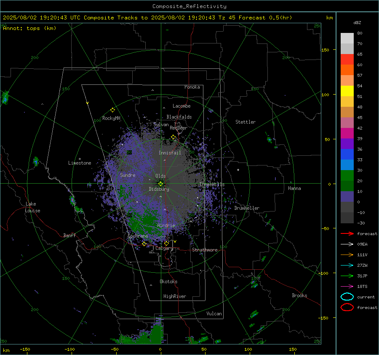Select the Airdrie label
The width and height of the screenshot is (379, 355).
tap(166, 225)
